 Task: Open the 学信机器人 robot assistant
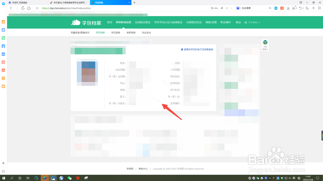coord(265,45)
